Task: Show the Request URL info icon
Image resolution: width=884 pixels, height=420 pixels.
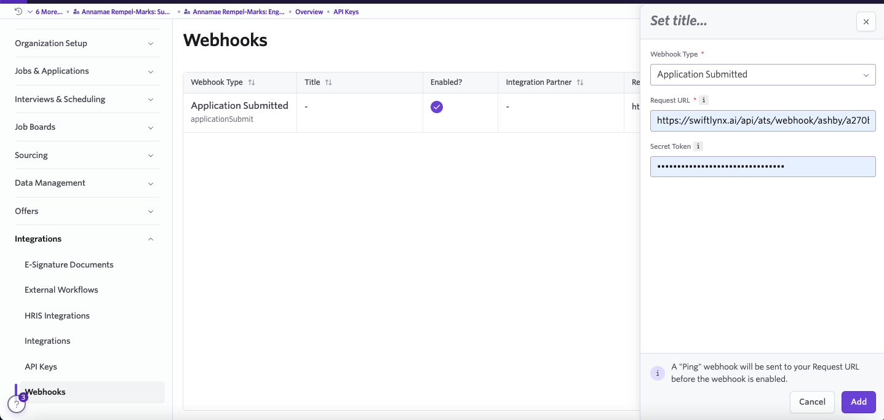Action: [704, 100]
